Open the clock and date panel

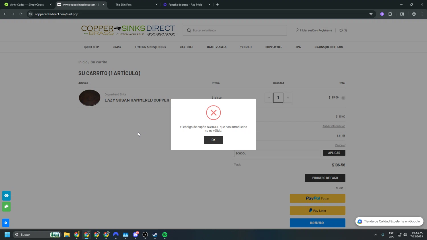click(416, 235)
